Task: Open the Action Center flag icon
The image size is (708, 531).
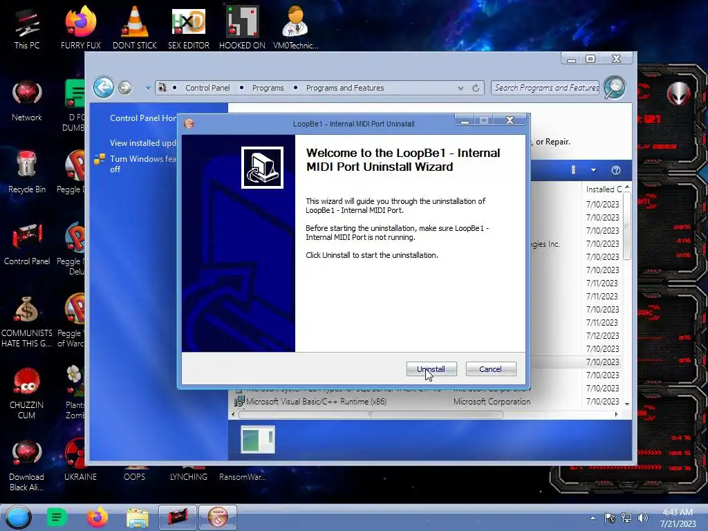Action: pos(610,518)
